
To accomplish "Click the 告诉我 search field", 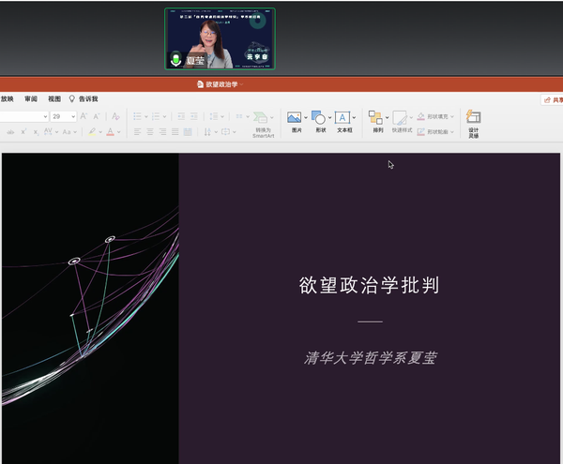I will coord(87,98).
